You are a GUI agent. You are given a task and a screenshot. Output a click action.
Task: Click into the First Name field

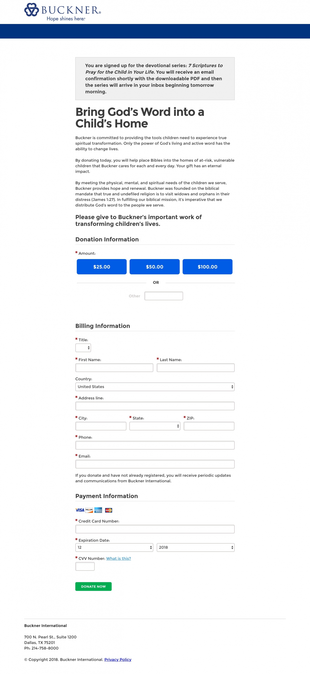(114, 368)
